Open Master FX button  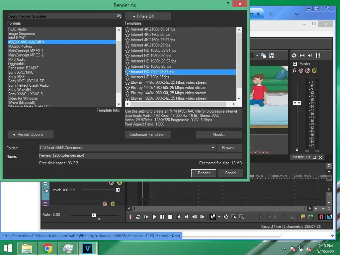click(x=294, y=71)
